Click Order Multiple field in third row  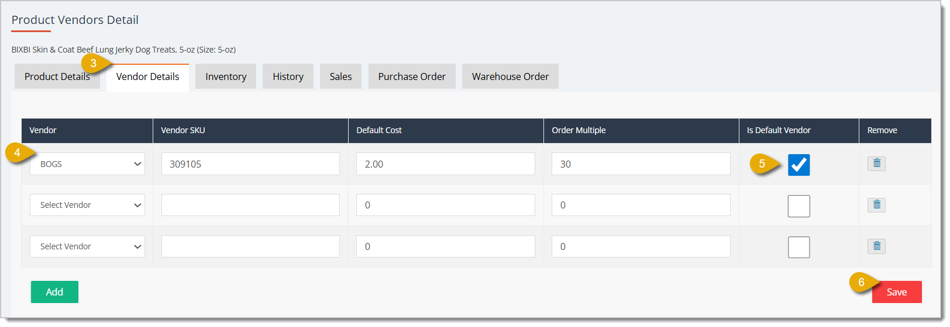pos(641,246)
